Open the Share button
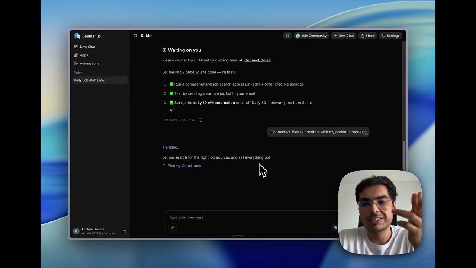This screenshot has width=476, height=268. coord(368,36)
